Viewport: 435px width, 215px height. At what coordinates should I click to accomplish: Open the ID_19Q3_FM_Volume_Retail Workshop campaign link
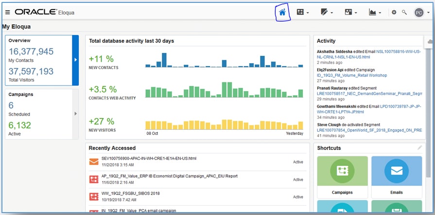pos(352,75)
